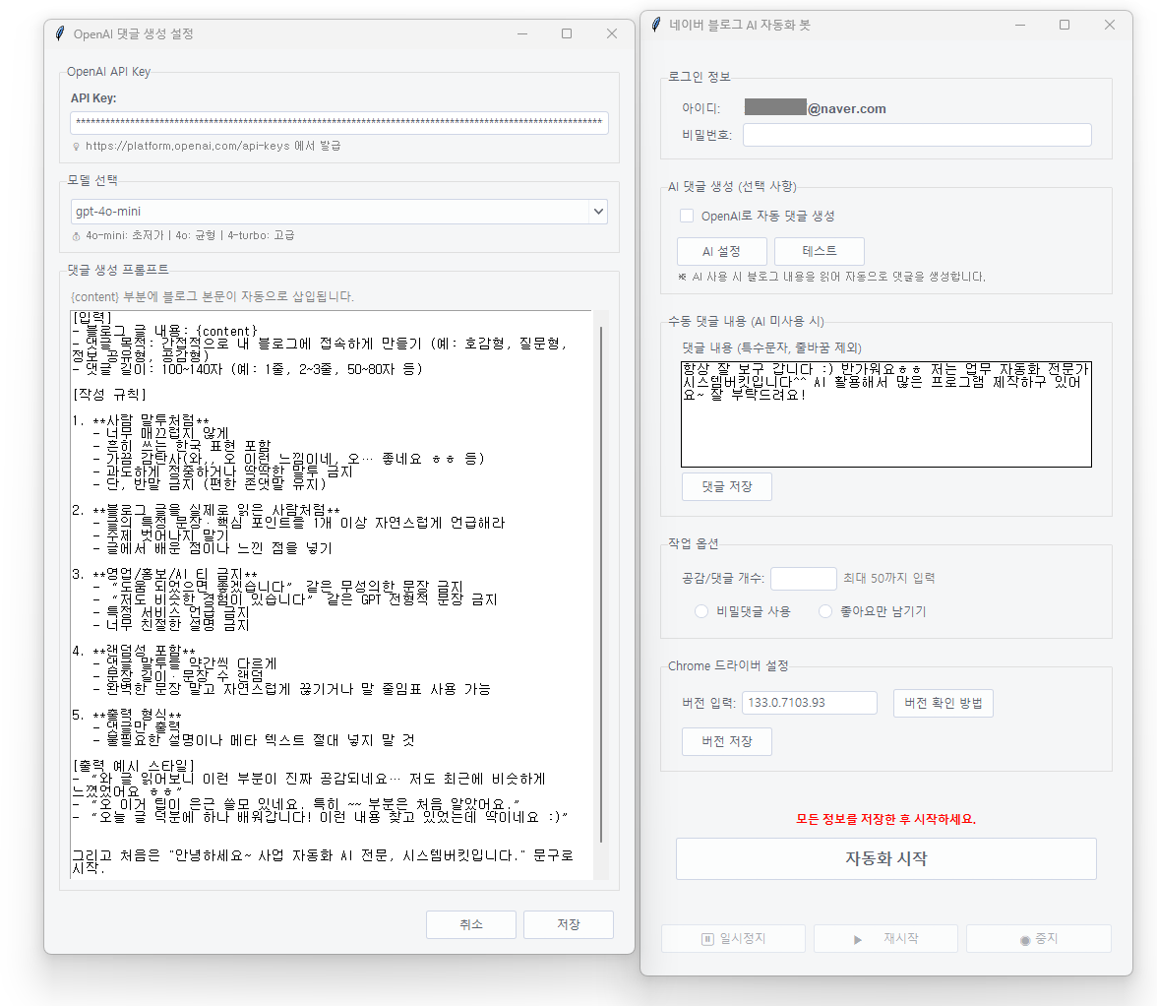This screenshot has width=1157, height=1006.
Task: Click the 모든 정보를 저장한 후 시작하세요 red notice
Action: [885, 819]
